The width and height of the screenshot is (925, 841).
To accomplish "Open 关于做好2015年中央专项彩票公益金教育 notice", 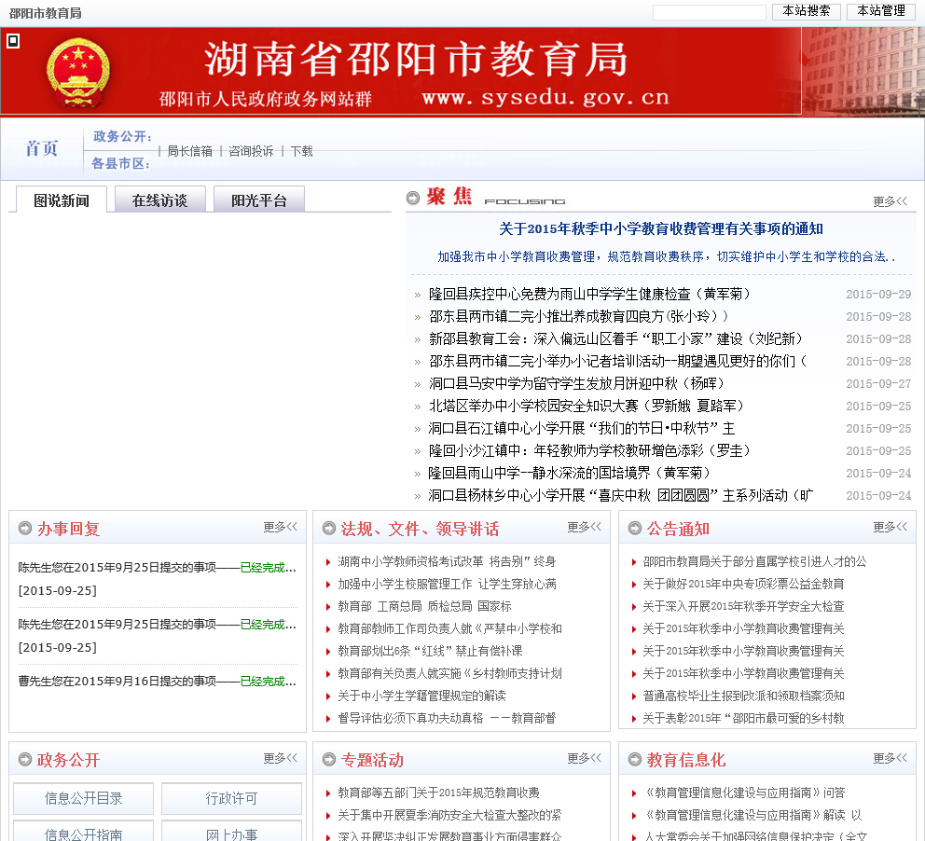I will tap(743, 584).
